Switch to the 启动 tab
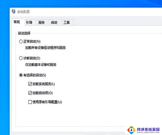The width and height of the screenshot is (162, 135). click(55, 22)
